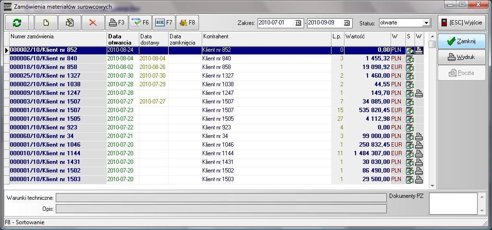Image resolution: width=492 pixels, height=230 pixels.
Task: Click the Opis description field
Action: click(x=221, y=209)
